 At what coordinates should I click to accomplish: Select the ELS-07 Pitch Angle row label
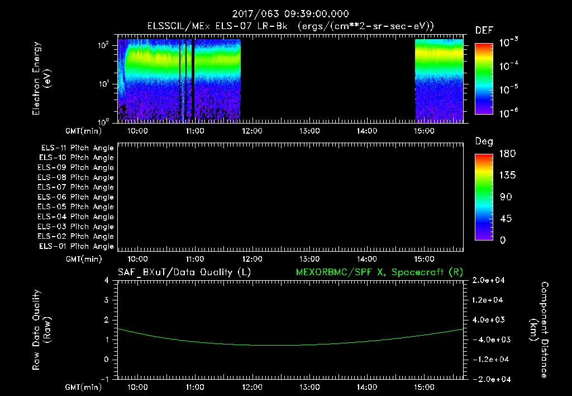(75, 187)
